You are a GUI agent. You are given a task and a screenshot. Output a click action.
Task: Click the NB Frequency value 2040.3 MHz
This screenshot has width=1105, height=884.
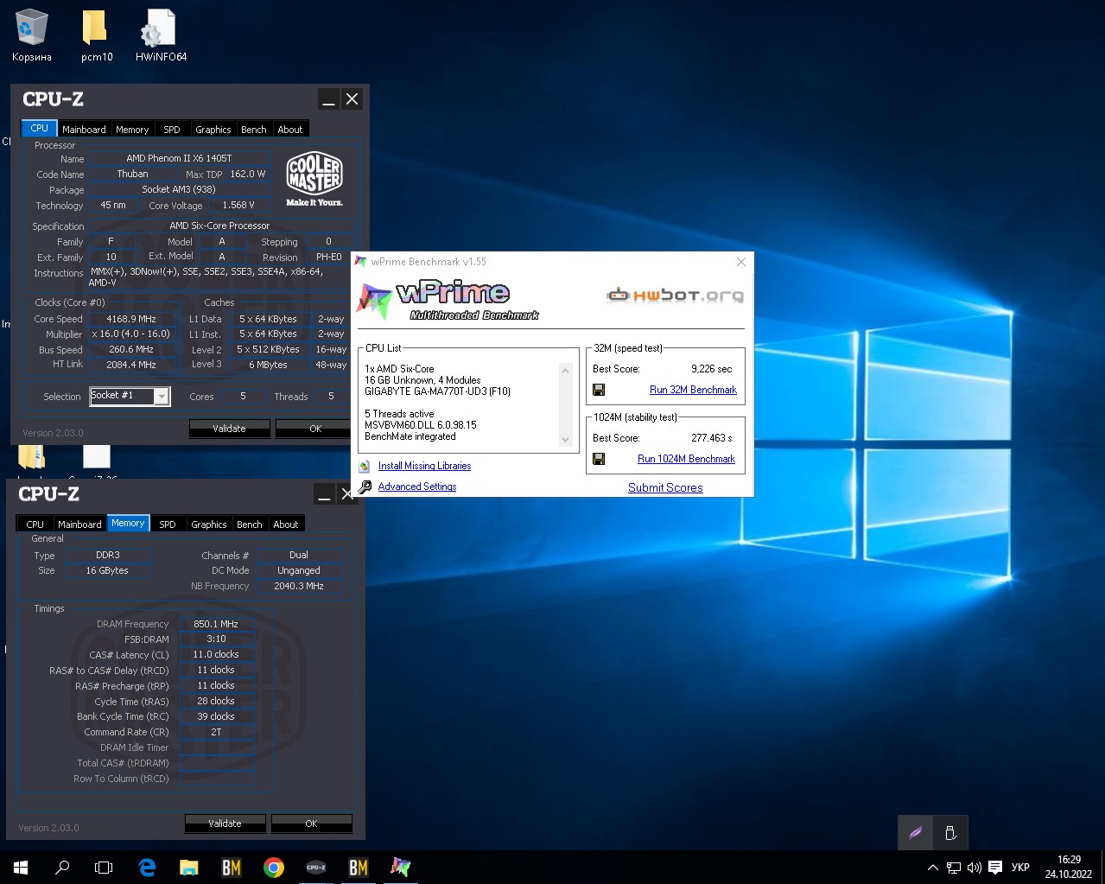tap(299, 586)
